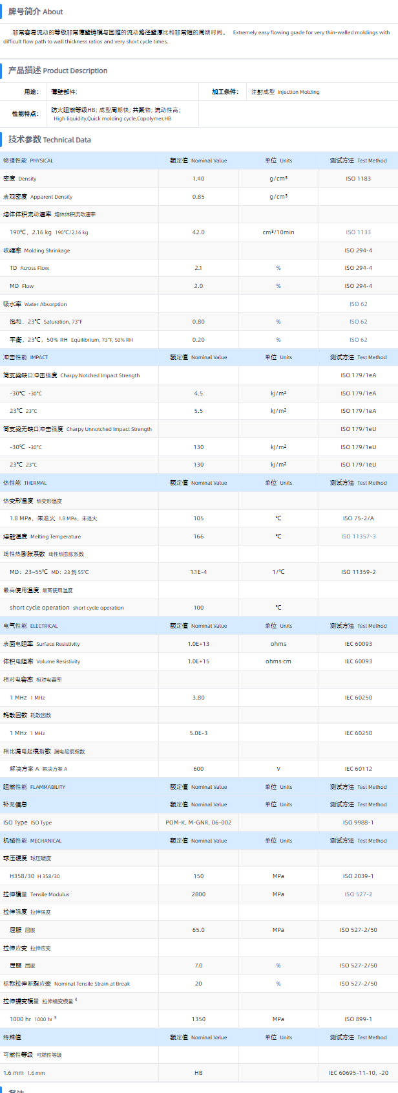Select the FLAMMABILITY table header
Viewport: 398px width, 1093px height.
34,787
